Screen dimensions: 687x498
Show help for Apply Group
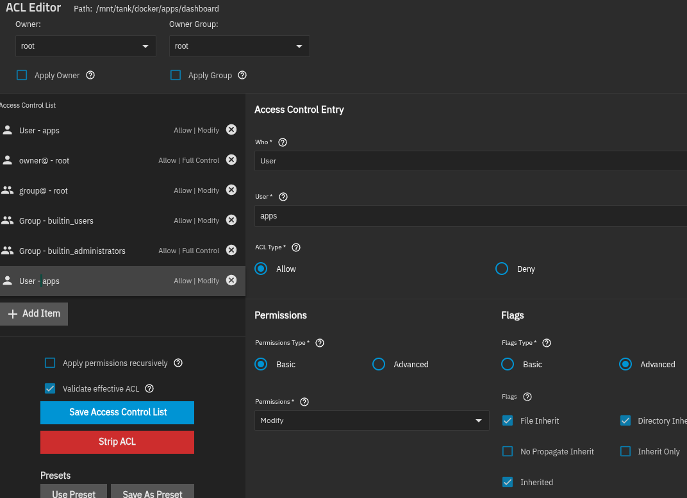tap(242, 75)
